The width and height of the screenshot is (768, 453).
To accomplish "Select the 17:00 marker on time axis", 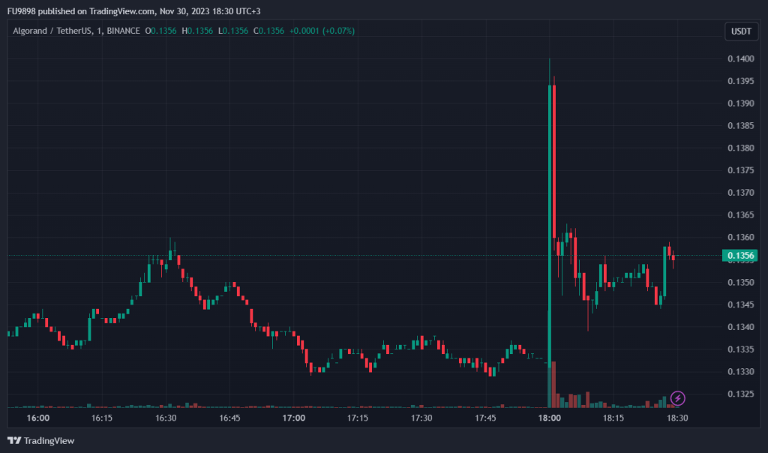I will pyautogui.click(x=294, y=418).
